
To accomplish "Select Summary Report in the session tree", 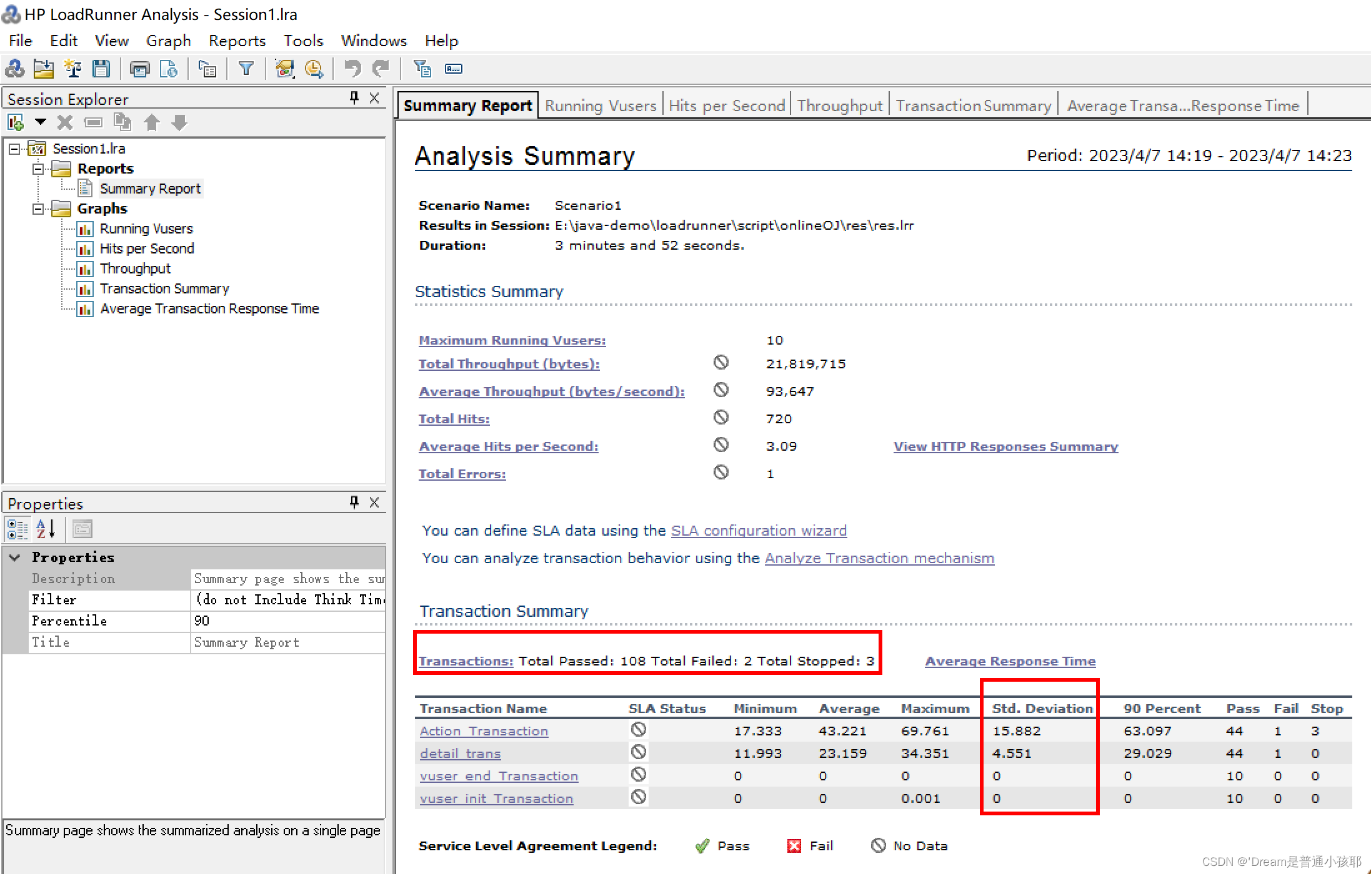I will (x=150, y=189).
